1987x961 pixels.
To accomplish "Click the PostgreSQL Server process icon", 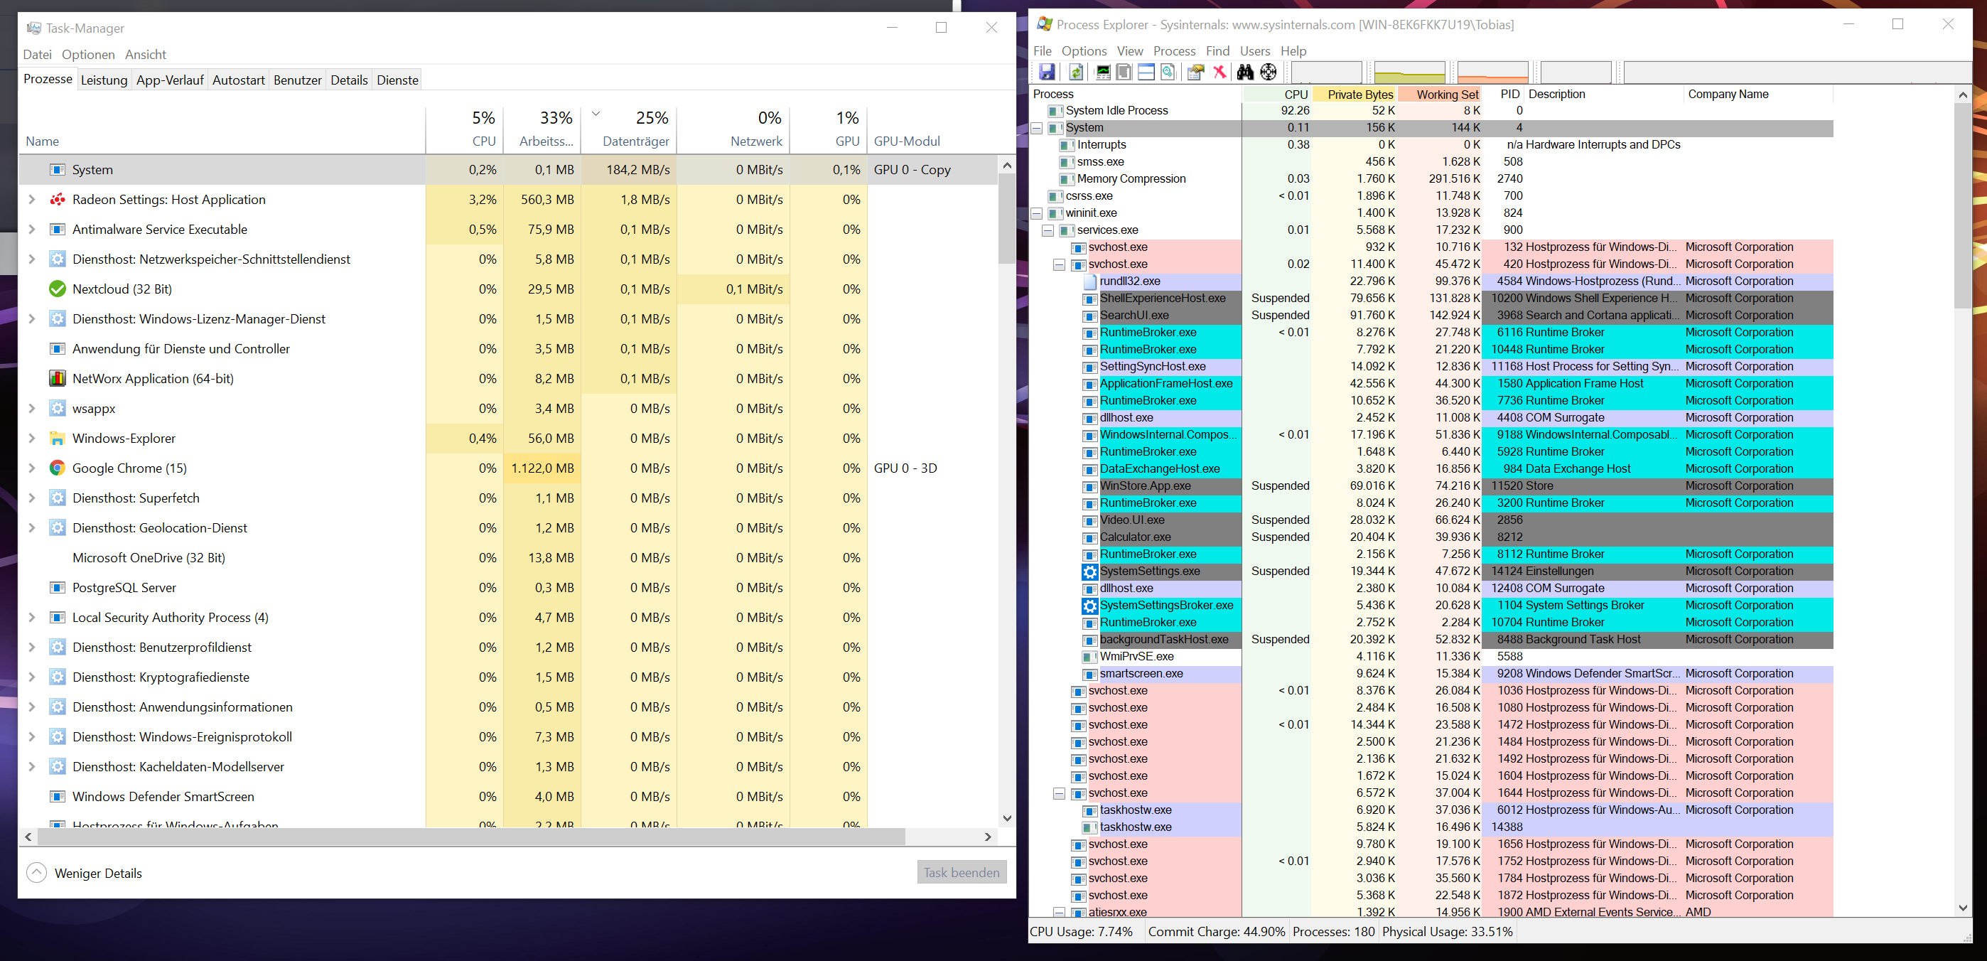I will click(x=57, y=588).
